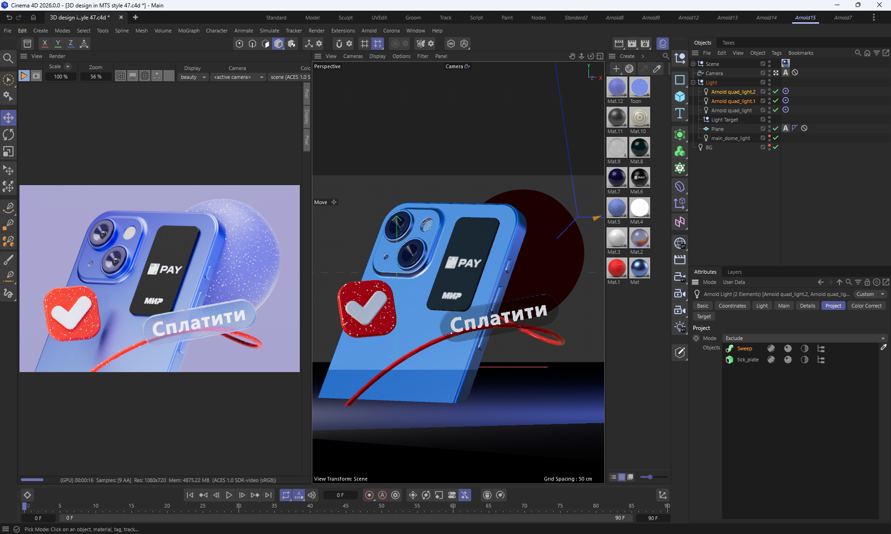Start render in the render view
This screenshot has height=534, width=891.
point(24,76)
